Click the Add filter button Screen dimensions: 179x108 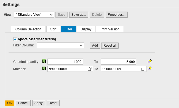point(95,46)
